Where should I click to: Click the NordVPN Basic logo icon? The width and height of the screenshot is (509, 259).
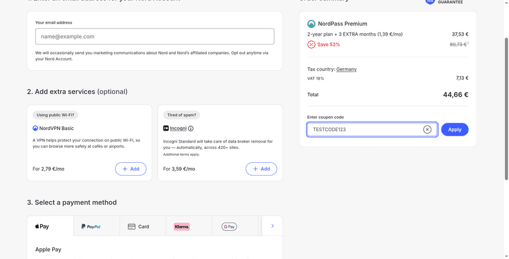[36, 128]
